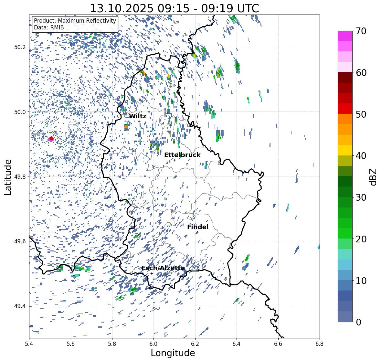The image size is (381, 361).
Task: Click the plus marker below Wiltz label
Action: point(139,122)
